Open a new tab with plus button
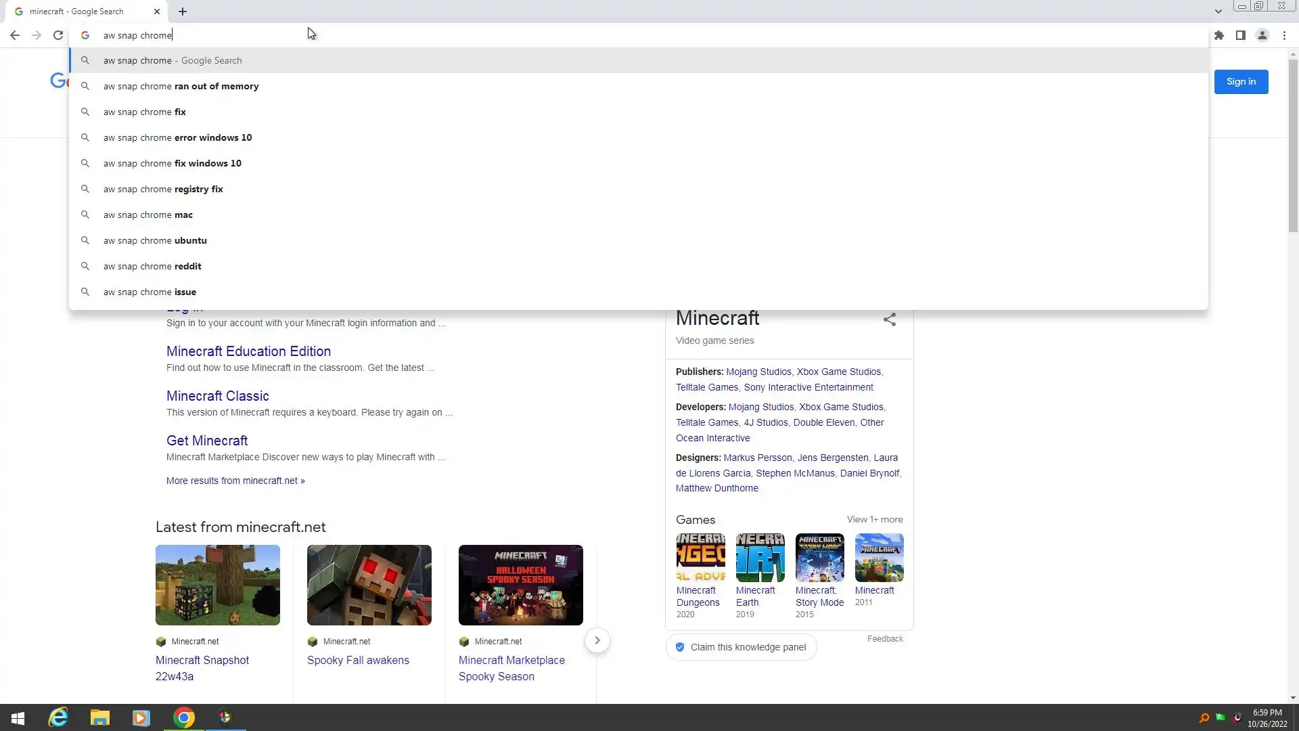 click(183, 12)
